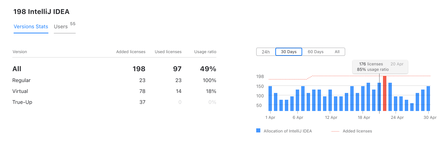Screen dimensions: 446x159
Task: Click the Version column header
Action: tap(20, 52)
